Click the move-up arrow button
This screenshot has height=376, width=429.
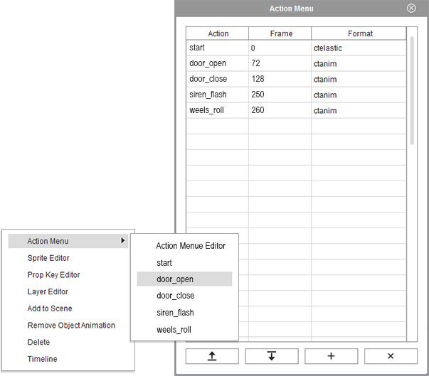(212, 355)
